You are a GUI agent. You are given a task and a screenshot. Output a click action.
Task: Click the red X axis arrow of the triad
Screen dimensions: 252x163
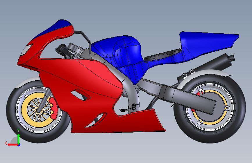point(12,144)
